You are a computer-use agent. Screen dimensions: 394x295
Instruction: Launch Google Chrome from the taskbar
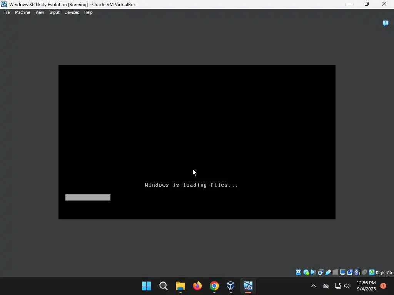click(x=214, y=286)
